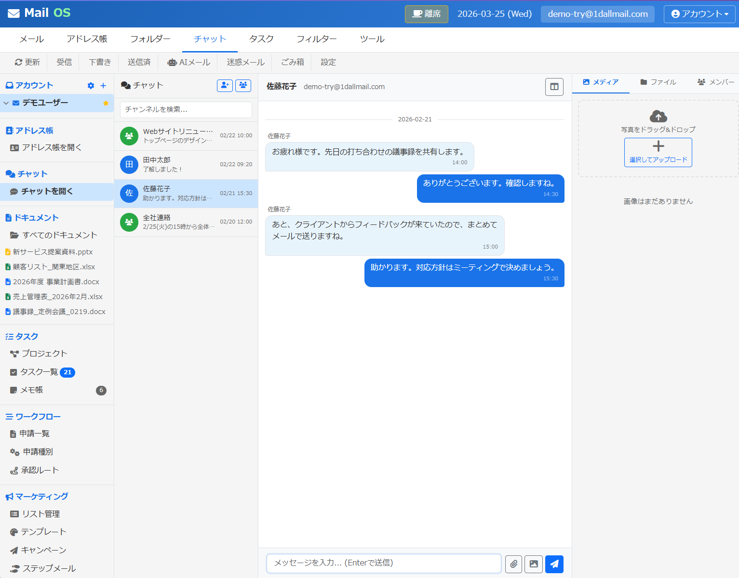
Task: Open AIメール from the toolbar
Action: 188,62
